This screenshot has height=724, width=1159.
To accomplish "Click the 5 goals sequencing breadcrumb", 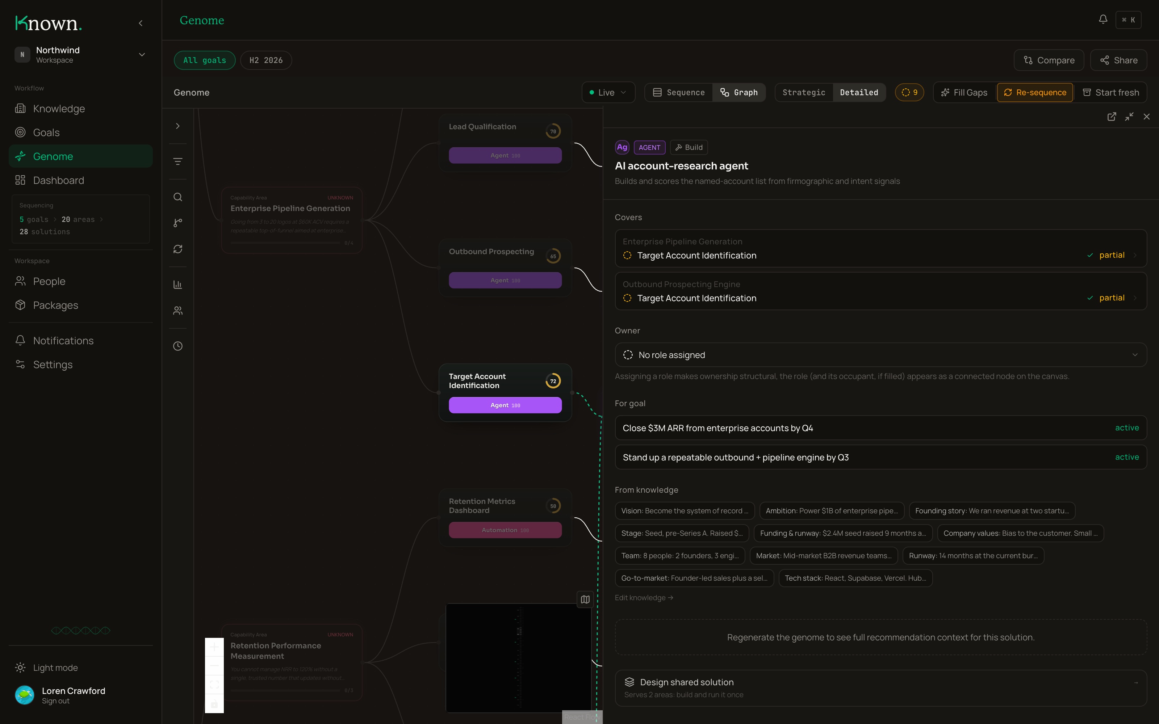I will [x=34, y=219].
